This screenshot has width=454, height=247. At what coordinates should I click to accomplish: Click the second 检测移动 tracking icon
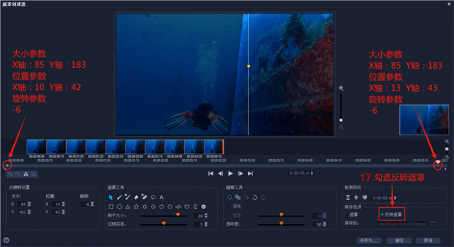pyautogui.click(x=356, y=197)
